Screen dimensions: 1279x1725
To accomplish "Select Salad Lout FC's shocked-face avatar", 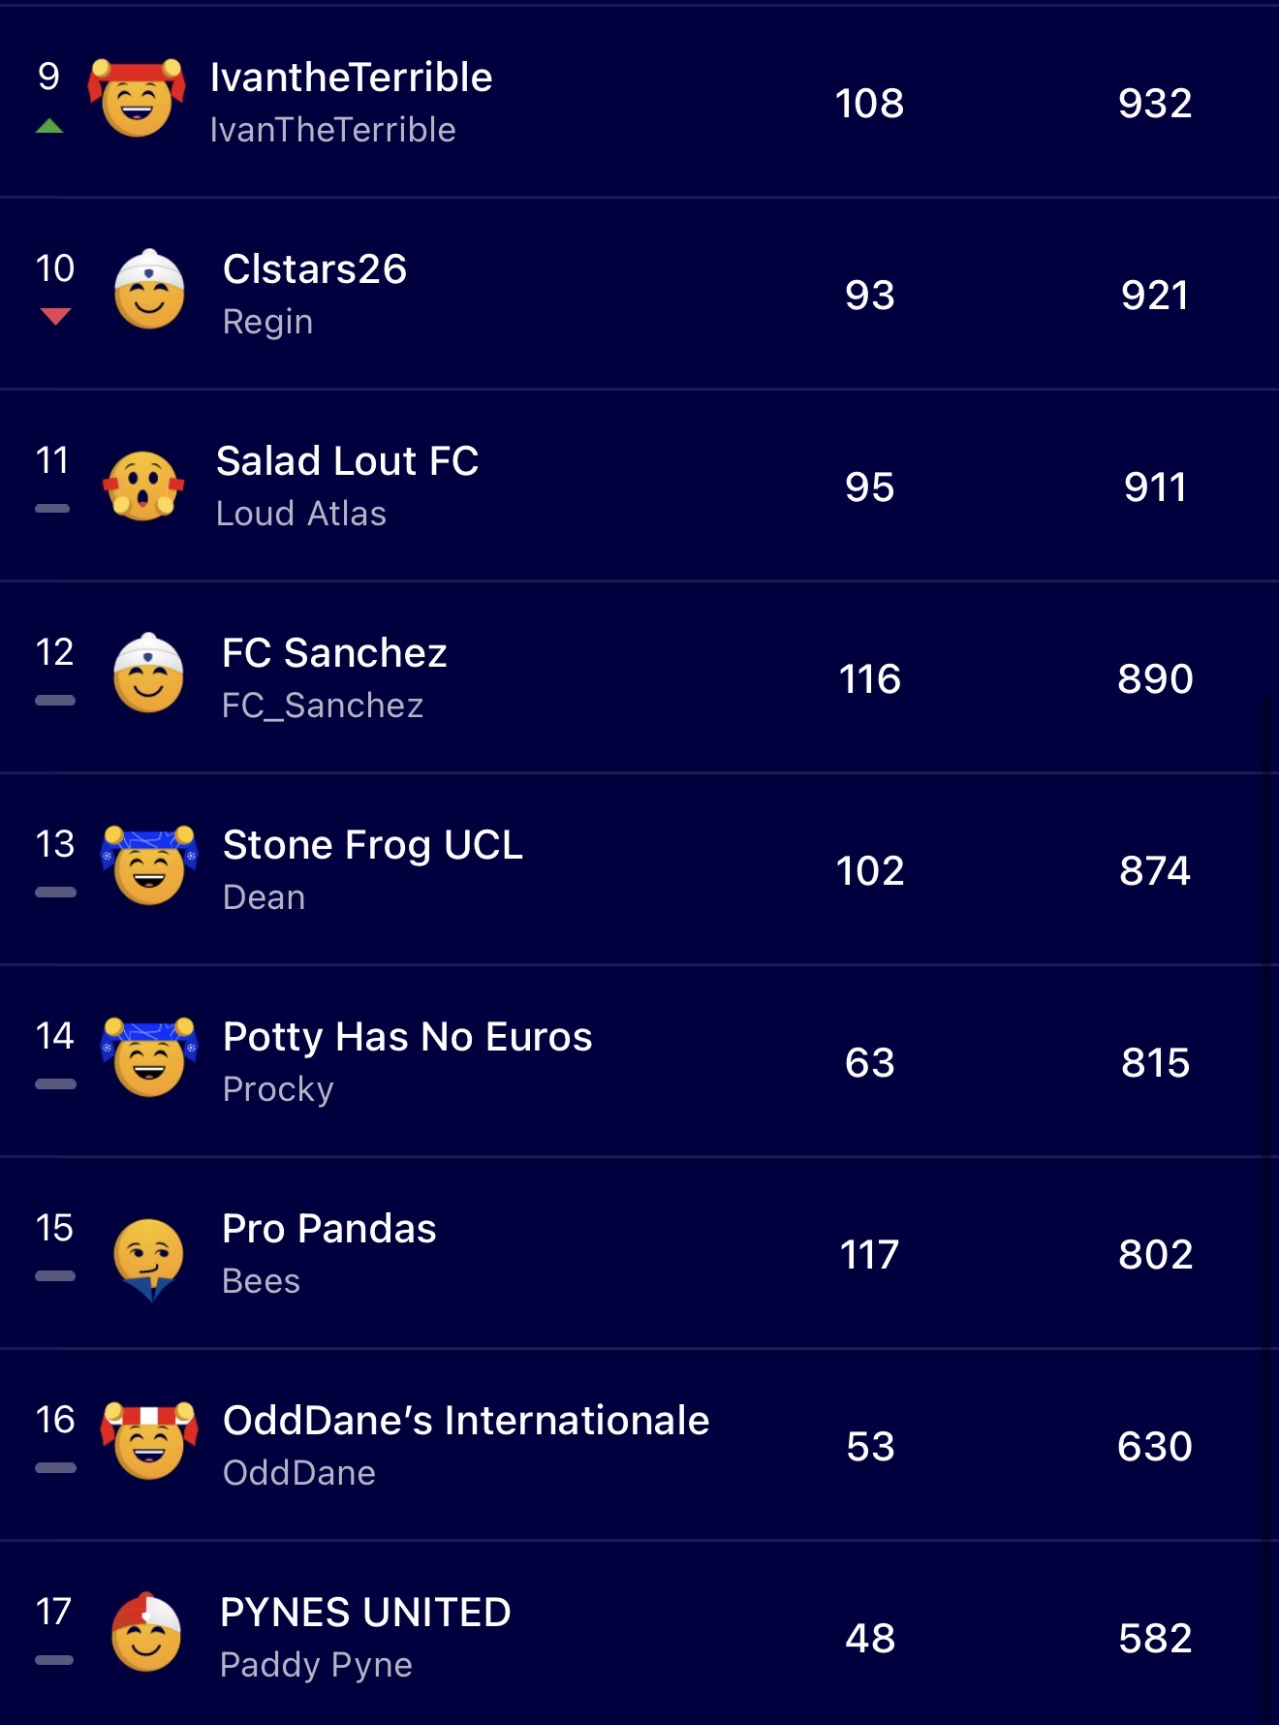I will tap(143, 486).
